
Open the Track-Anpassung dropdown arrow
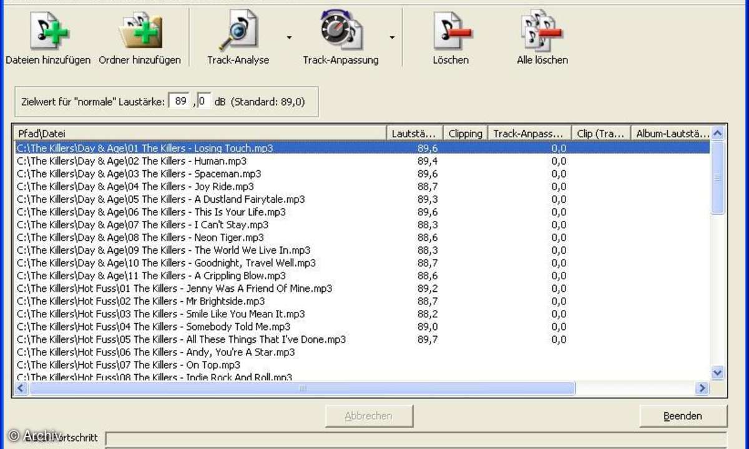(392, 37)
